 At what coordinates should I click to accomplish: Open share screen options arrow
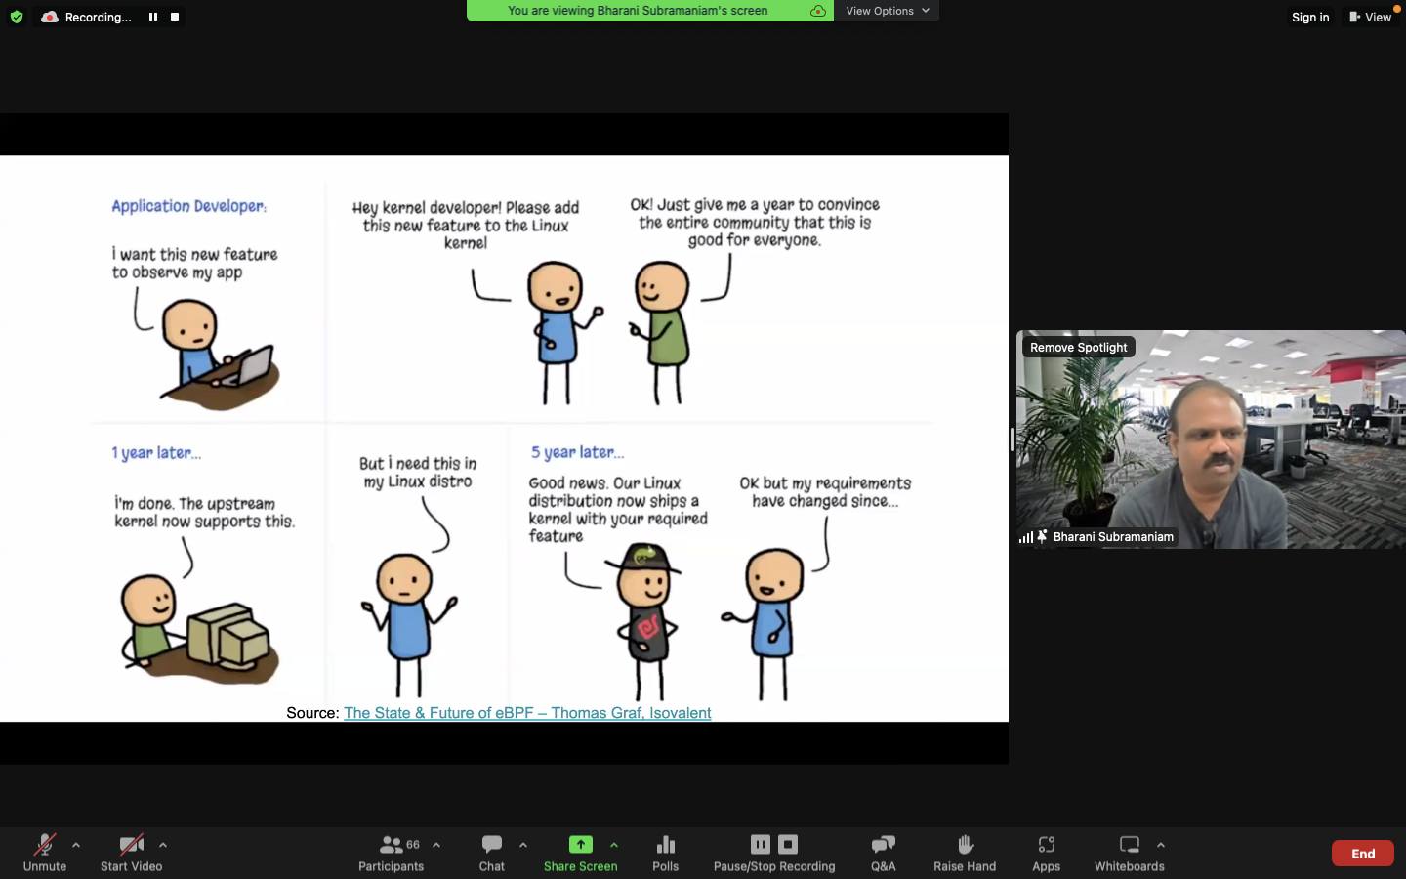(x=614, y=845)
